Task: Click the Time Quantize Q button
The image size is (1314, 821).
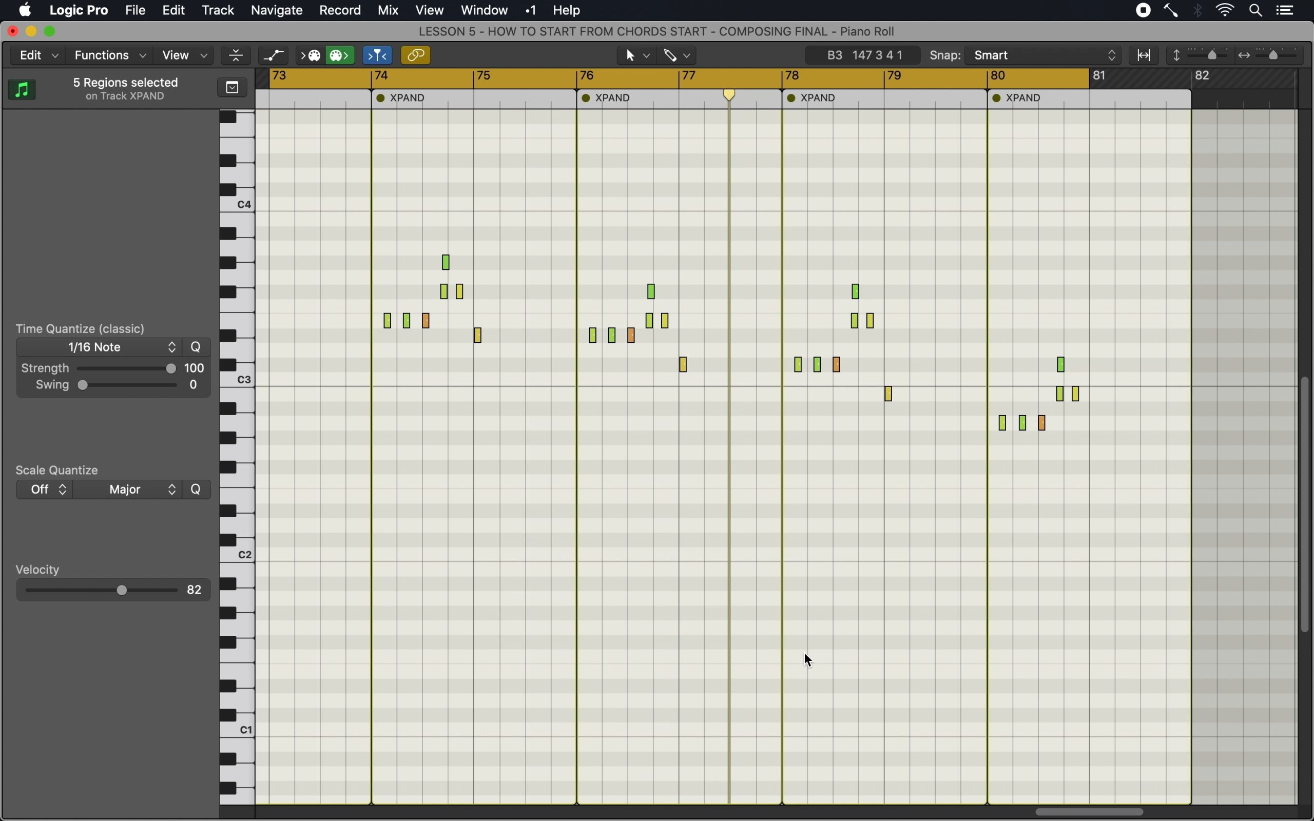Action: 197,347
